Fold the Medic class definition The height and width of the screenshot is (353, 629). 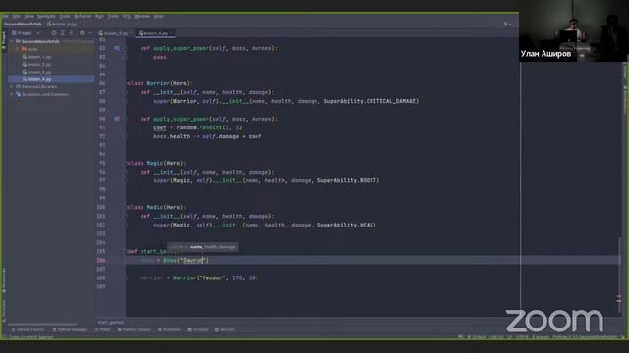tap(127, 207)
